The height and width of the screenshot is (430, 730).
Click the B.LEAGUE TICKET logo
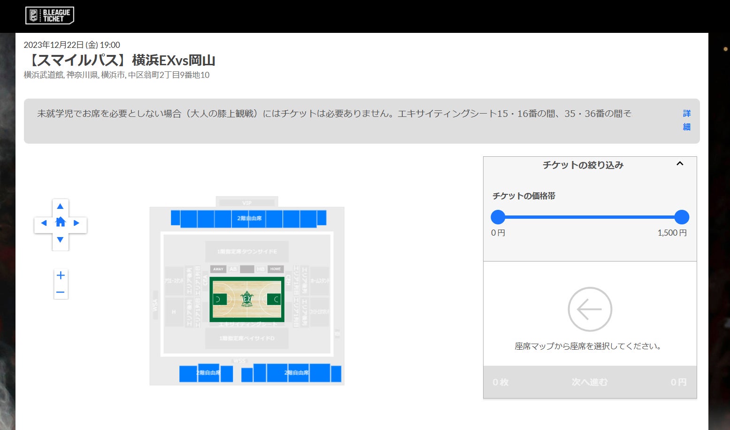pos(50,15)
